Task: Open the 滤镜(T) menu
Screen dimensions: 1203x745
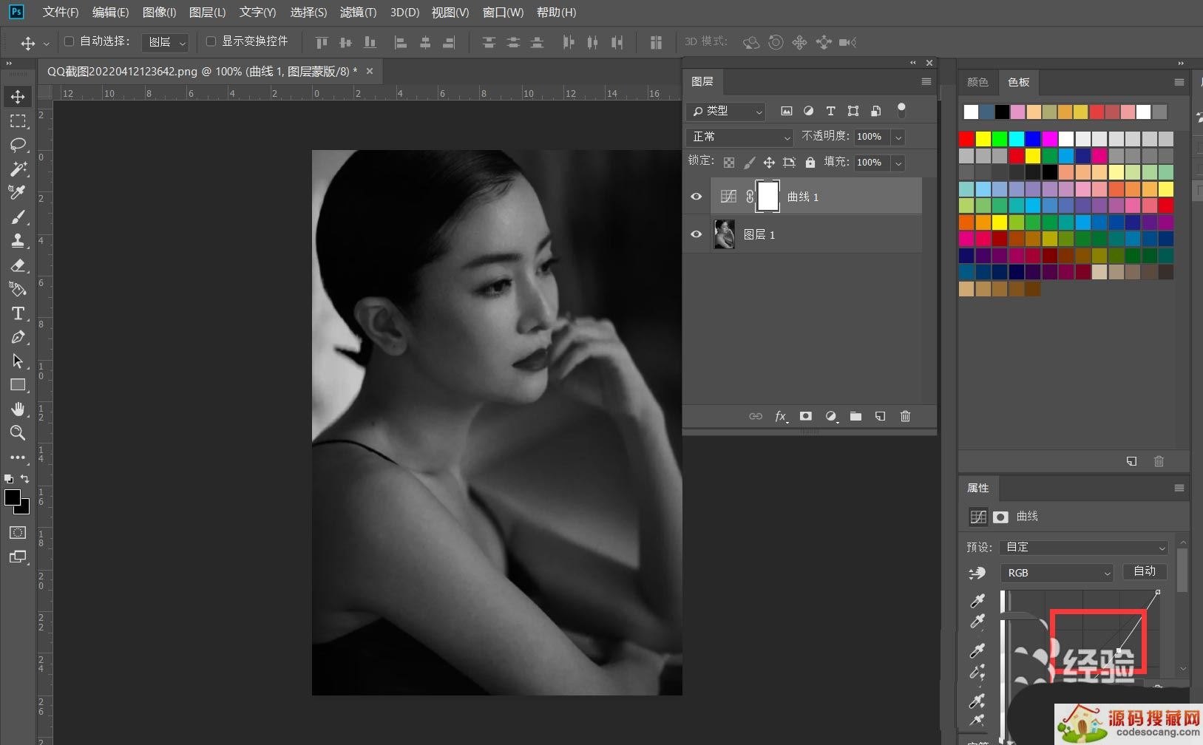Action: click(x=358, y=13)
